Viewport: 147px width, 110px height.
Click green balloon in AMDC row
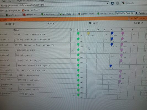pos(78,95)
